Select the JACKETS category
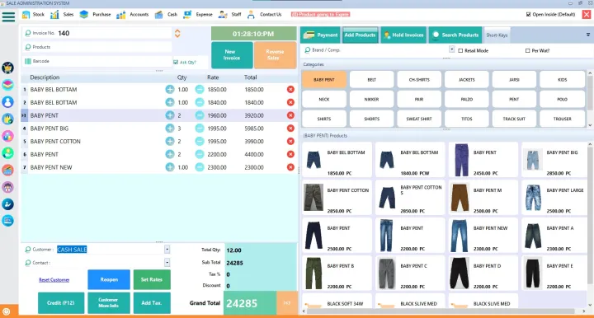594x318 pixels. (x=467, y=80)
